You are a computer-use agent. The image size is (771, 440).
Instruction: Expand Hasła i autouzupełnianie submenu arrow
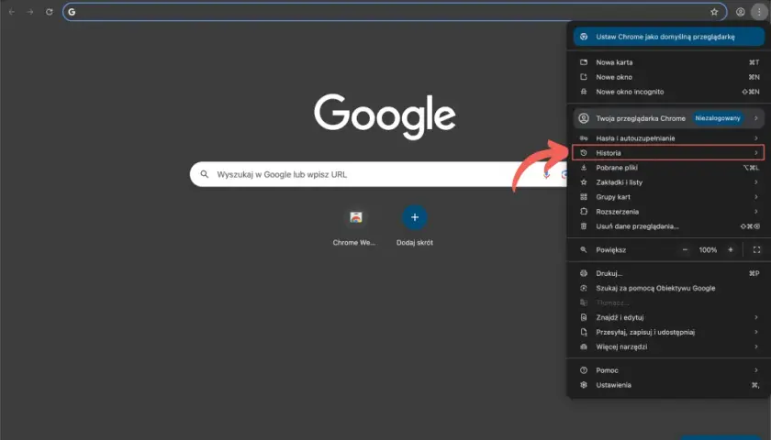click(x=755, y=138)
